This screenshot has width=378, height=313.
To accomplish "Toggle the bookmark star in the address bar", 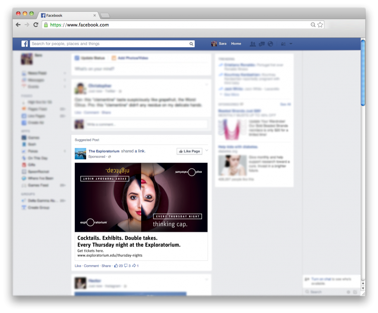I will pyautogui.click(x=320, y=25).
